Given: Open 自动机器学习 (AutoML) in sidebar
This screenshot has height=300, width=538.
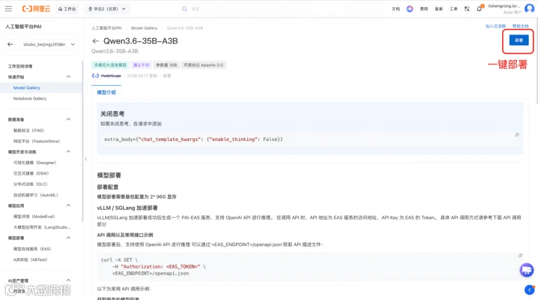Looking at the screenshot, I should tap(36, 195).
